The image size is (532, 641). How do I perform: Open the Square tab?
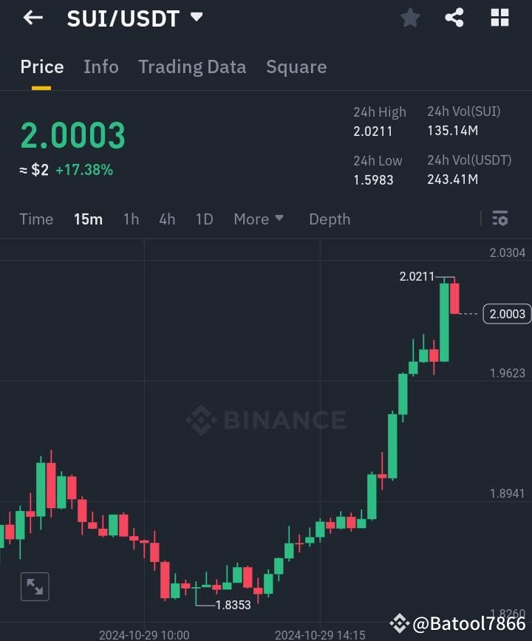pos(296,66)
